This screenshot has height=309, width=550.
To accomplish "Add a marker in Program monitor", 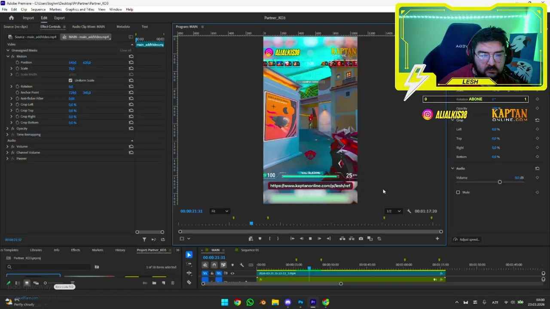I will (260, 239).
